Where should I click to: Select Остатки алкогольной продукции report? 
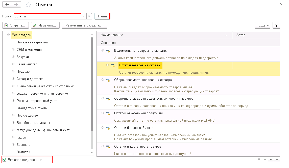tap(138, 113)
